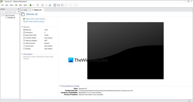
Task: Click Power on this virtual machine link
Action: [35, 19]
